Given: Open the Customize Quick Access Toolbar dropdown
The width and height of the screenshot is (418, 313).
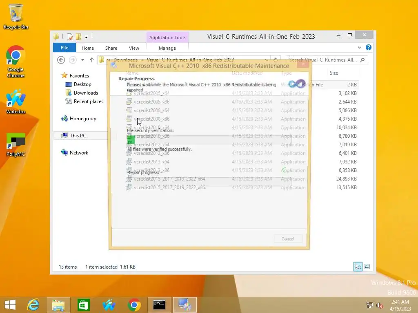Looking at the screenshot, I should (x=87, y=37).
